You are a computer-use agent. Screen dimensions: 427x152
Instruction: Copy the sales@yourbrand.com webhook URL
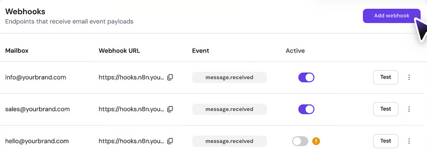170,109
